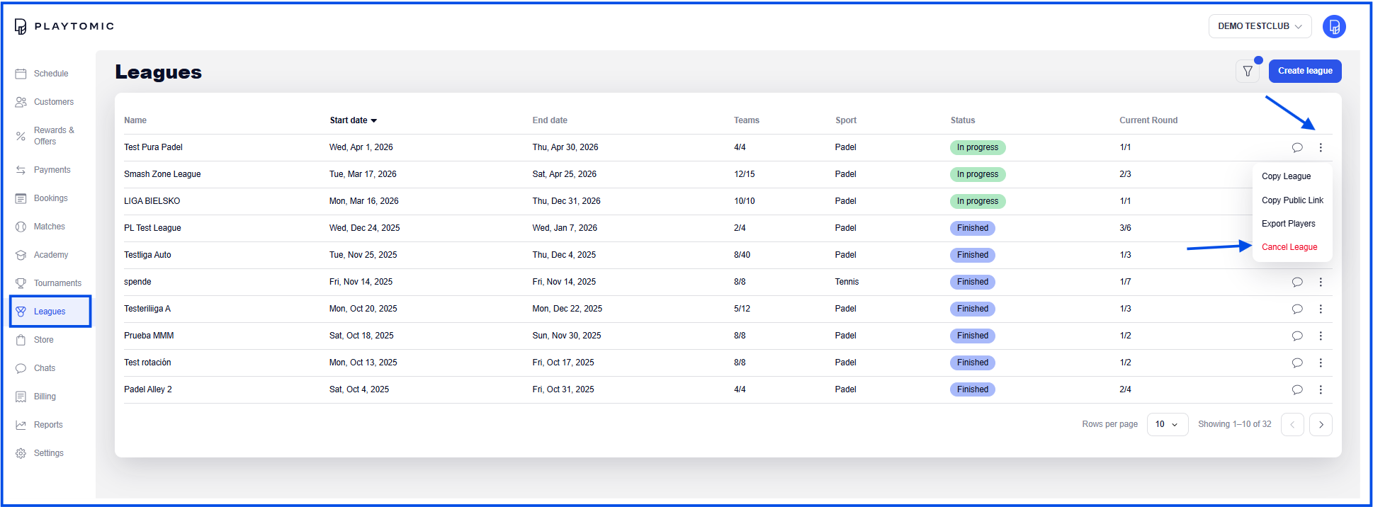The width and height of the screenshot is (1373, 507).
Task: Open the filter icon next to Create league
Action: [1248, 71]
